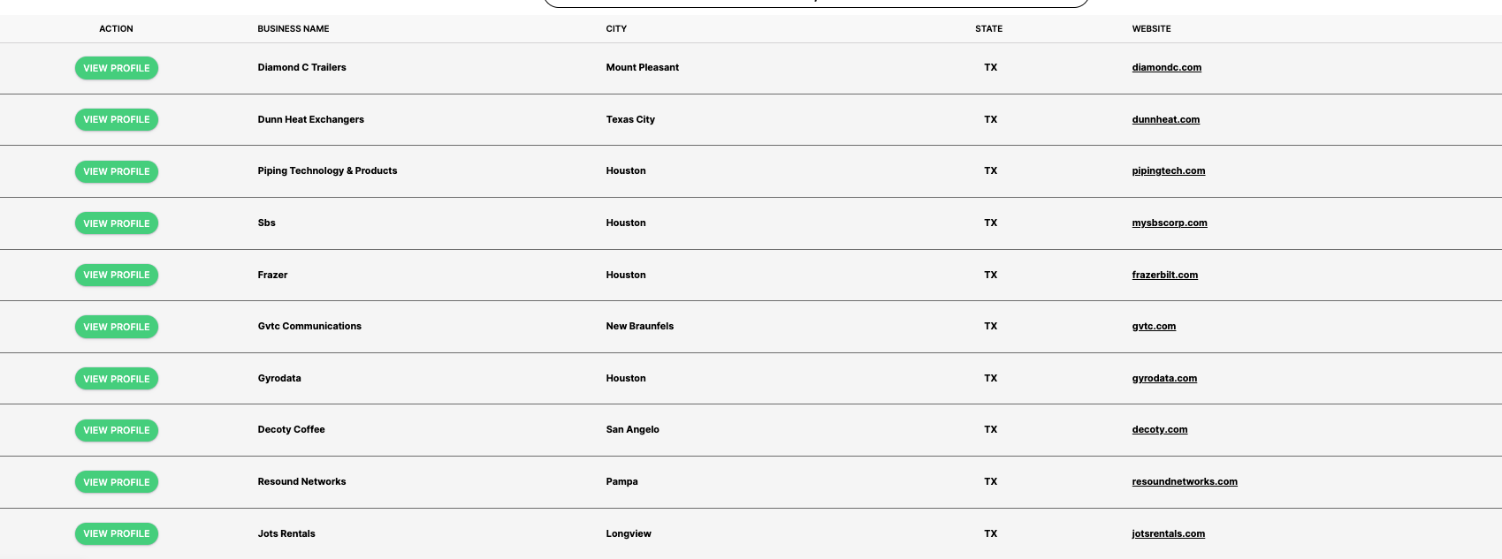1502x559 pixels.
Task: Follow the mysbscorp.com link
Action: [1169, 223]
